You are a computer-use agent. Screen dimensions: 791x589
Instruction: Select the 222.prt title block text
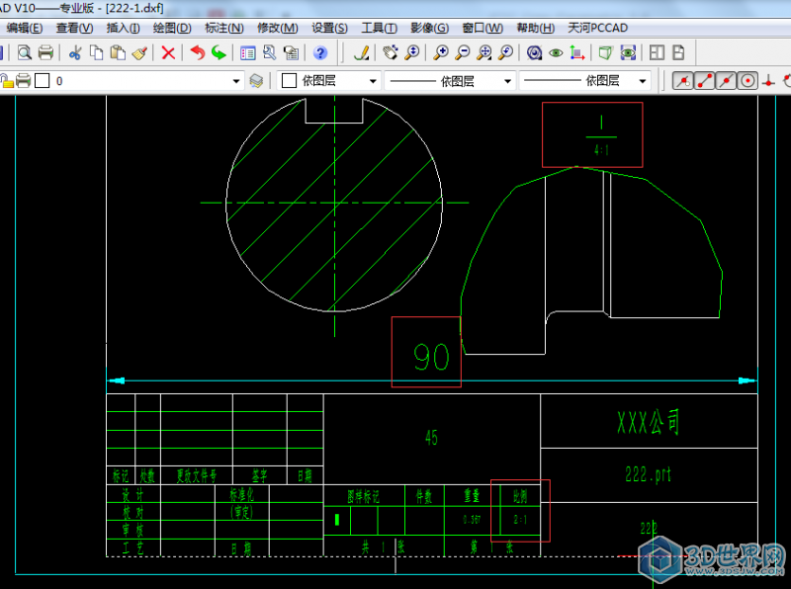tap(648, 474)
